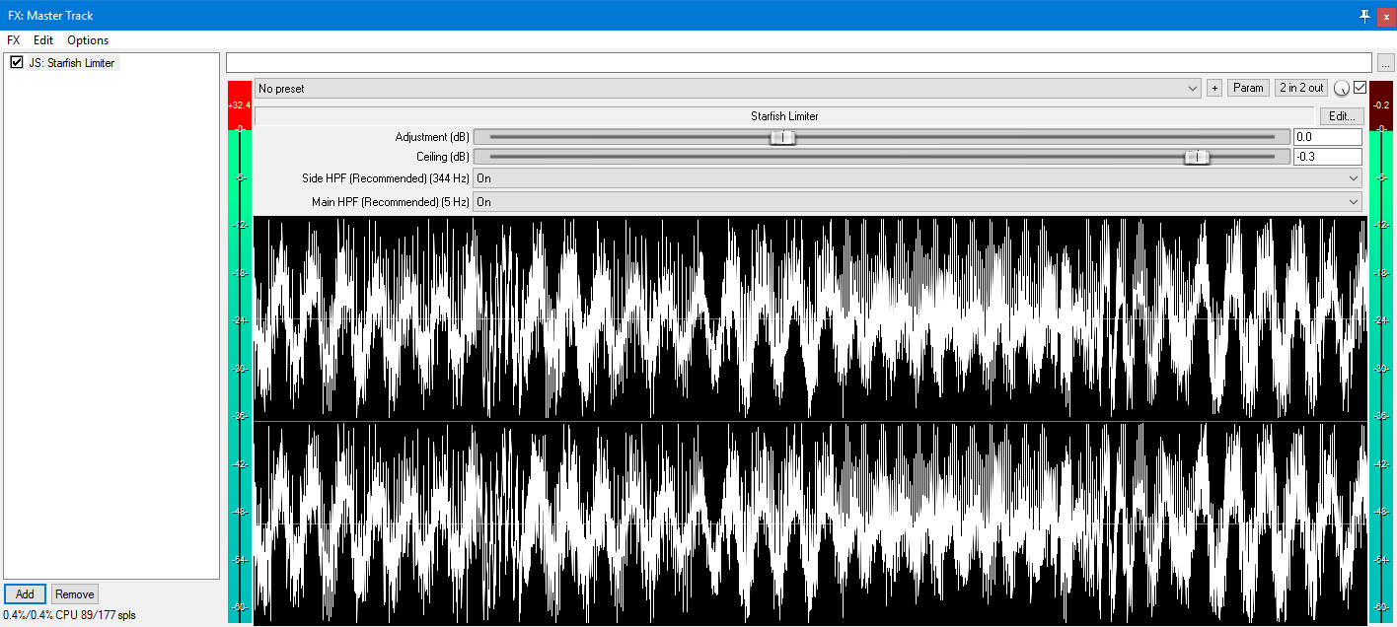1397x627 pixels.
Task: Reset the red +32.4 input peak indicator
Action: tap(239, 104)
